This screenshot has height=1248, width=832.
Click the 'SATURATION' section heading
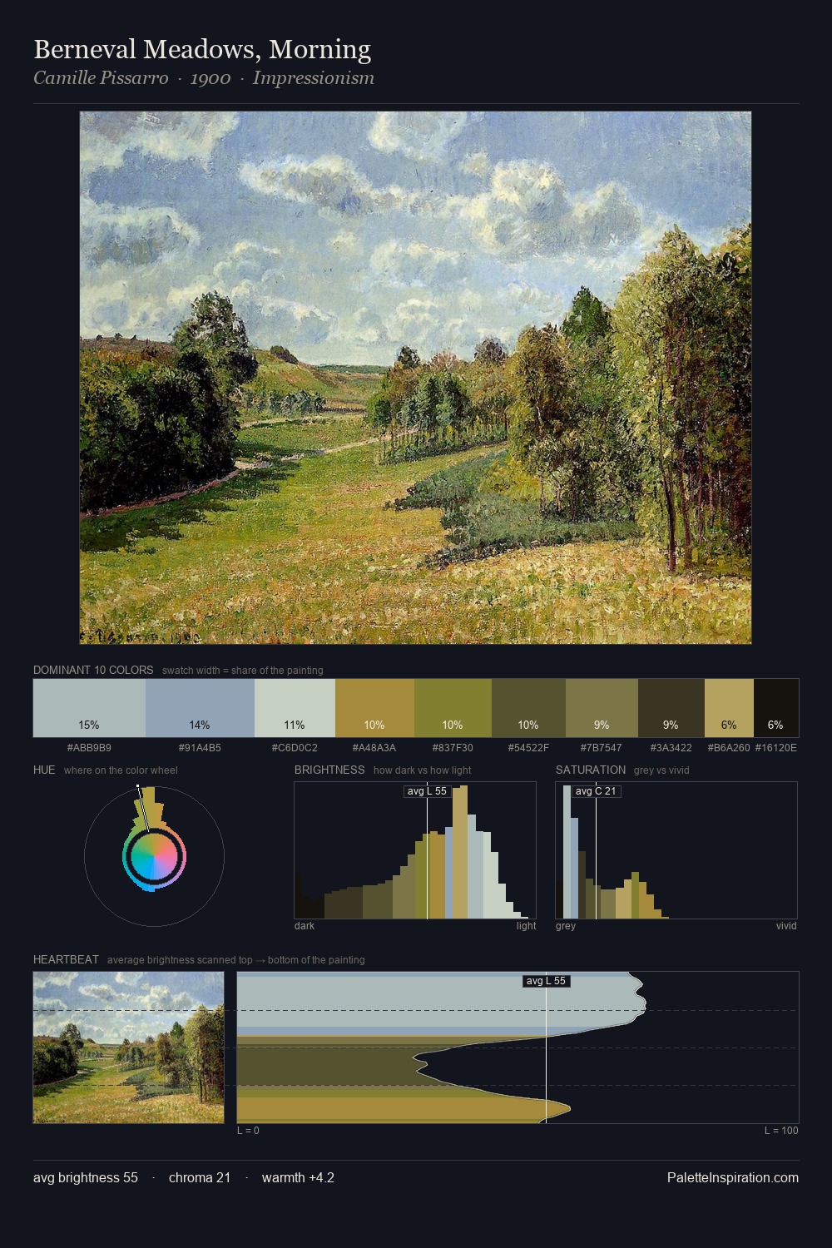click(591, 770)
